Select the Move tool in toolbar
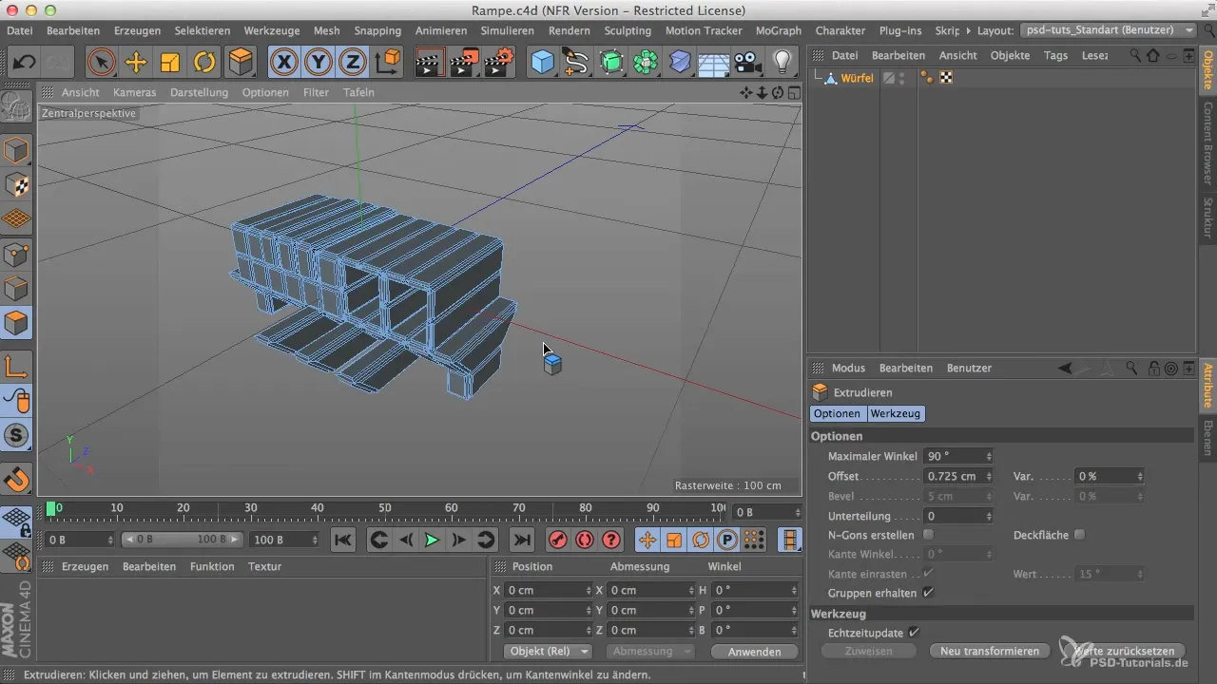This screenshot has width=1217, height=684. [136, 63]
